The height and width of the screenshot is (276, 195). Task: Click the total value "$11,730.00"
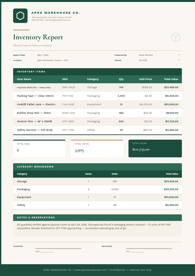pos(172,122)
